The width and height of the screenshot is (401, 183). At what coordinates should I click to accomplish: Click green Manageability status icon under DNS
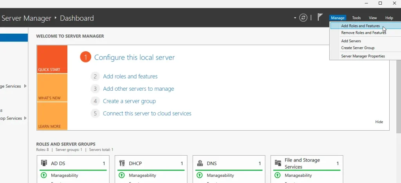click(x=199, y=176)
